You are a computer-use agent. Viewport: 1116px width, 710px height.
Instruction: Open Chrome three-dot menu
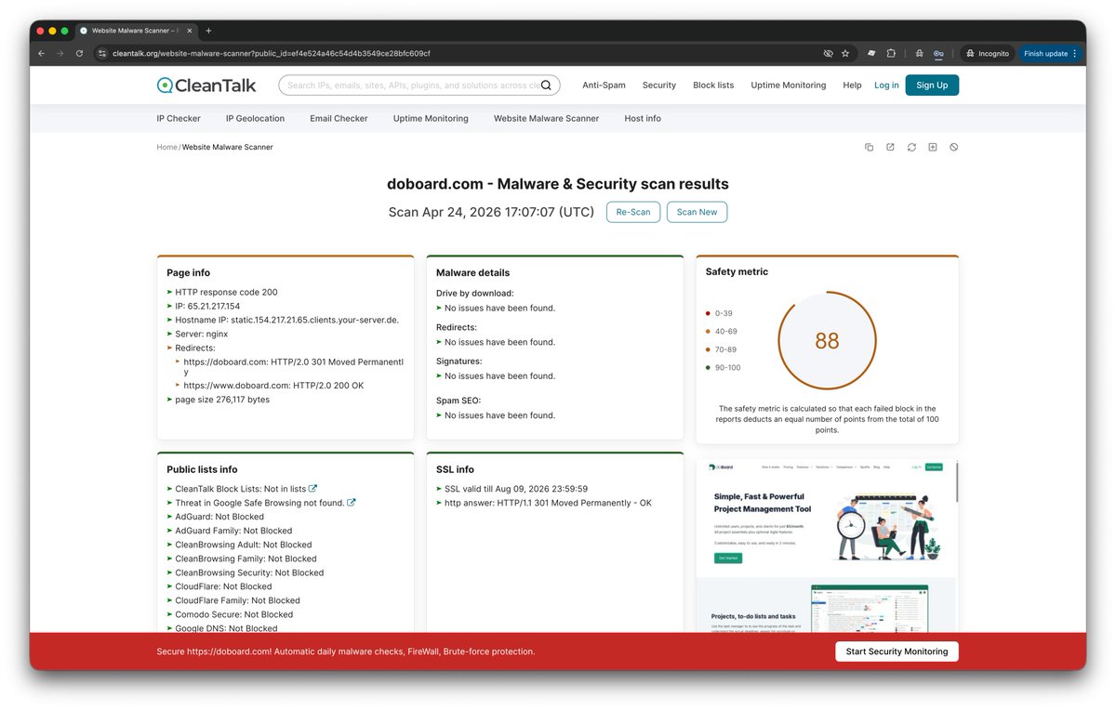pyautogui.click(x=1075, y=54)
